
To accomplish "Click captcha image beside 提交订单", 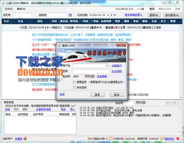I will pyautogui.click(x=140, y=102).
